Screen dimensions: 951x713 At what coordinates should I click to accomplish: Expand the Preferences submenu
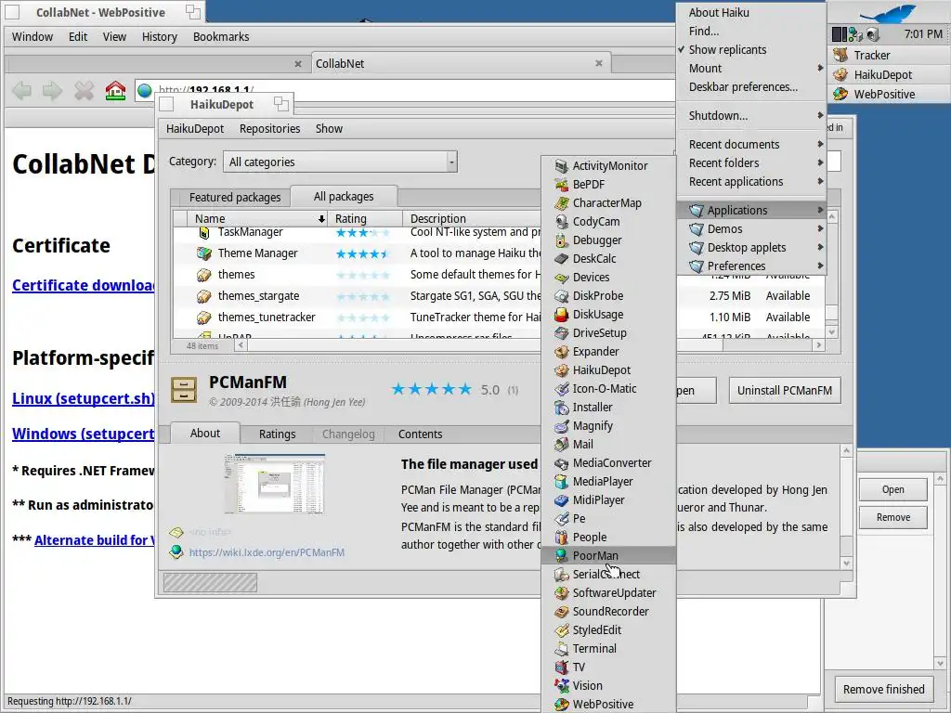point(750,266)
